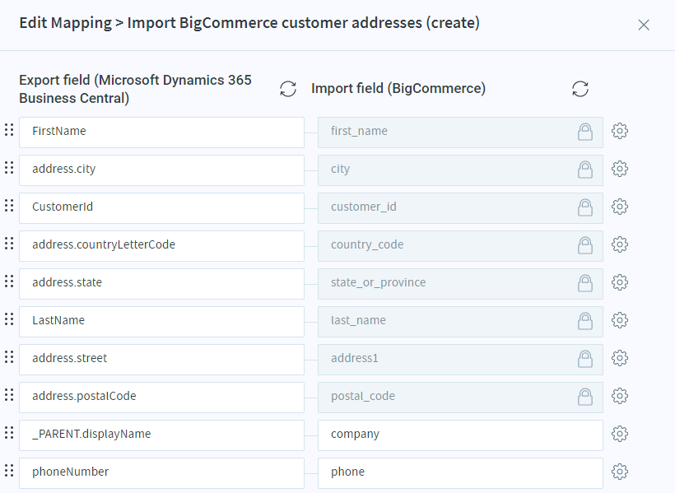Open settings gear for city mapping
Image resolution: width=675 pixels, height=493 pixels.
coord(620,169)
